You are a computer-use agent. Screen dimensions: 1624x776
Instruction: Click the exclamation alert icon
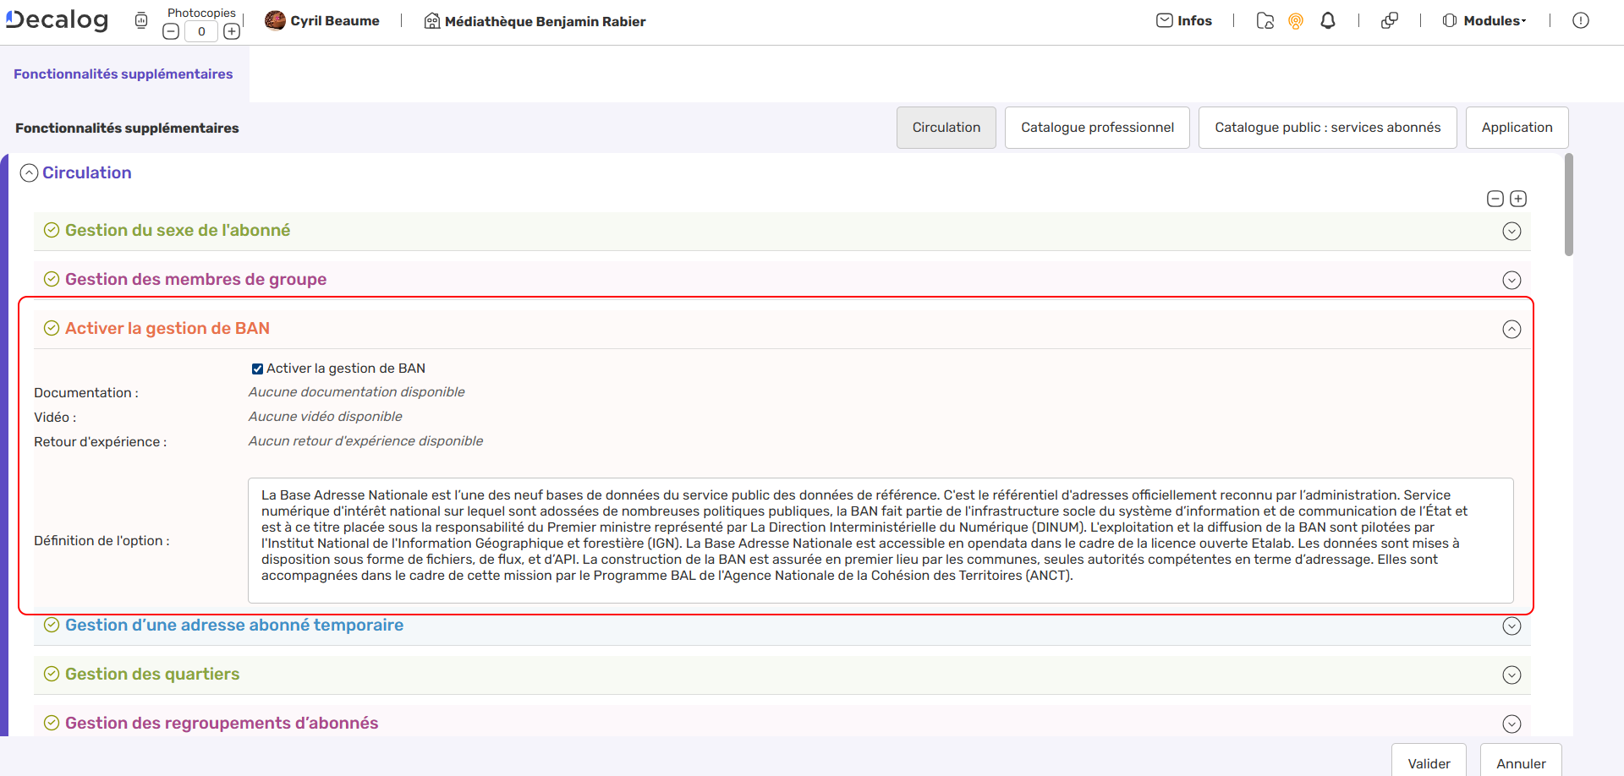point(1580,21)
